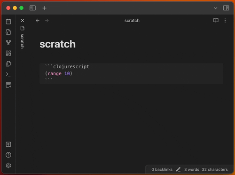Open the vault switcher icon

[x=8, y=144]
